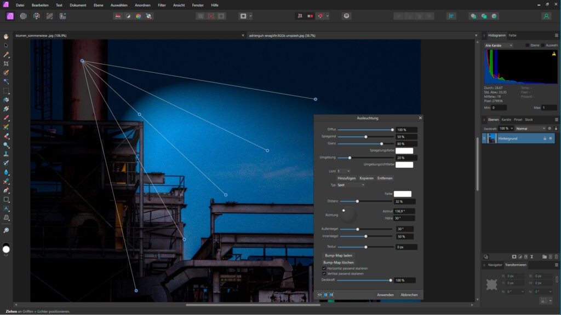Viewport: 561px width, 315px height.
Task: Switch to the Tone Mapping Persona icon
Action: tap(50, 16)
